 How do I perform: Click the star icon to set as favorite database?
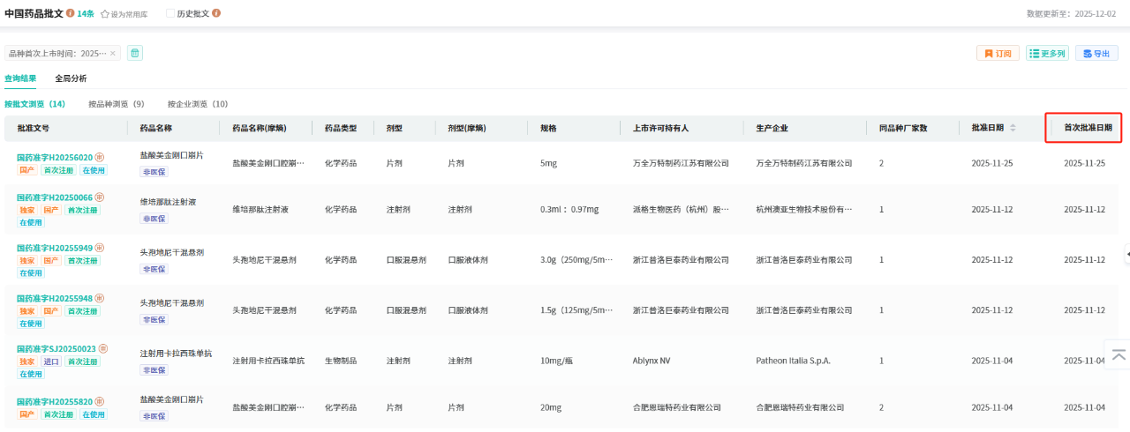click(x=105, y=14)
